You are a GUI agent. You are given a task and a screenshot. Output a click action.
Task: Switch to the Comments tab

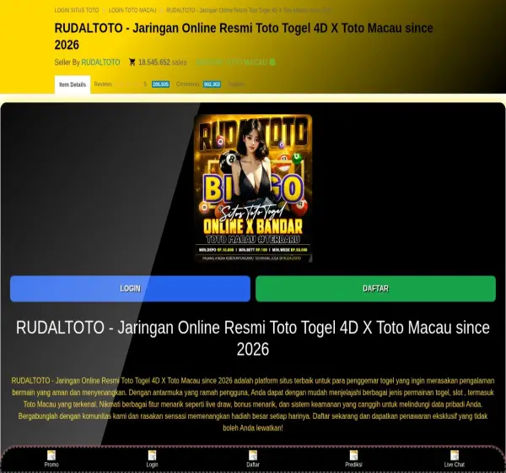pos(187,84)
